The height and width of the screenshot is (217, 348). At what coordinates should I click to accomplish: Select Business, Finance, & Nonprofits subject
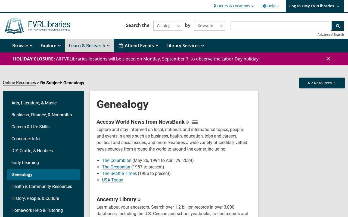pyautogui.click(x=43, y=115)
